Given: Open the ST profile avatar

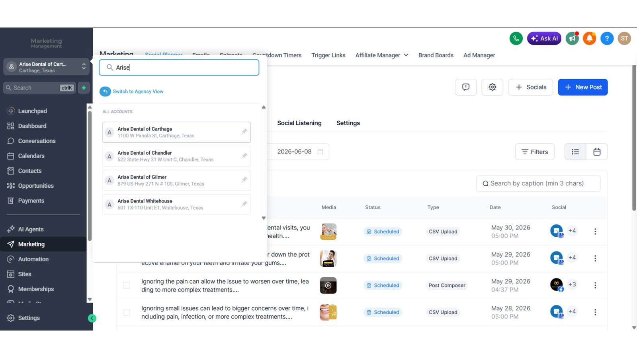Looking at the screenshot, I should [x=624, y=38].
